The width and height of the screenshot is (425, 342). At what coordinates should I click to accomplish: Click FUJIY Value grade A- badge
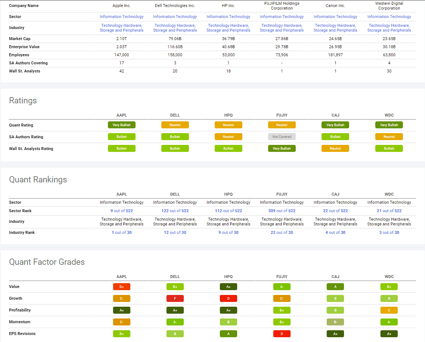click(x=282, y=287)
